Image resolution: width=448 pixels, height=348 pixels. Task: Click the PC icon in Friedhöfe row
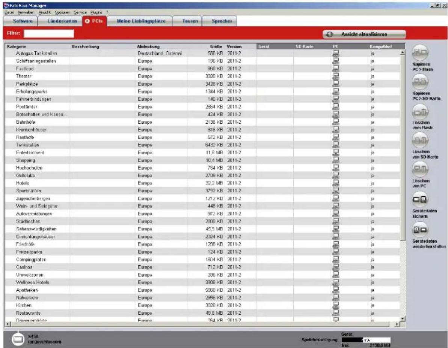pyautogui.click(x=336, y=244)
